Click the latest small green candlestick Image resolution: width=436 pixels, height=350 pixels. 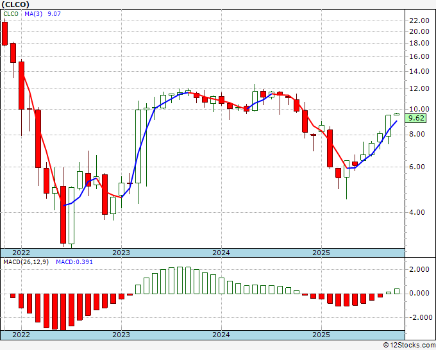(x=397, y=114)
